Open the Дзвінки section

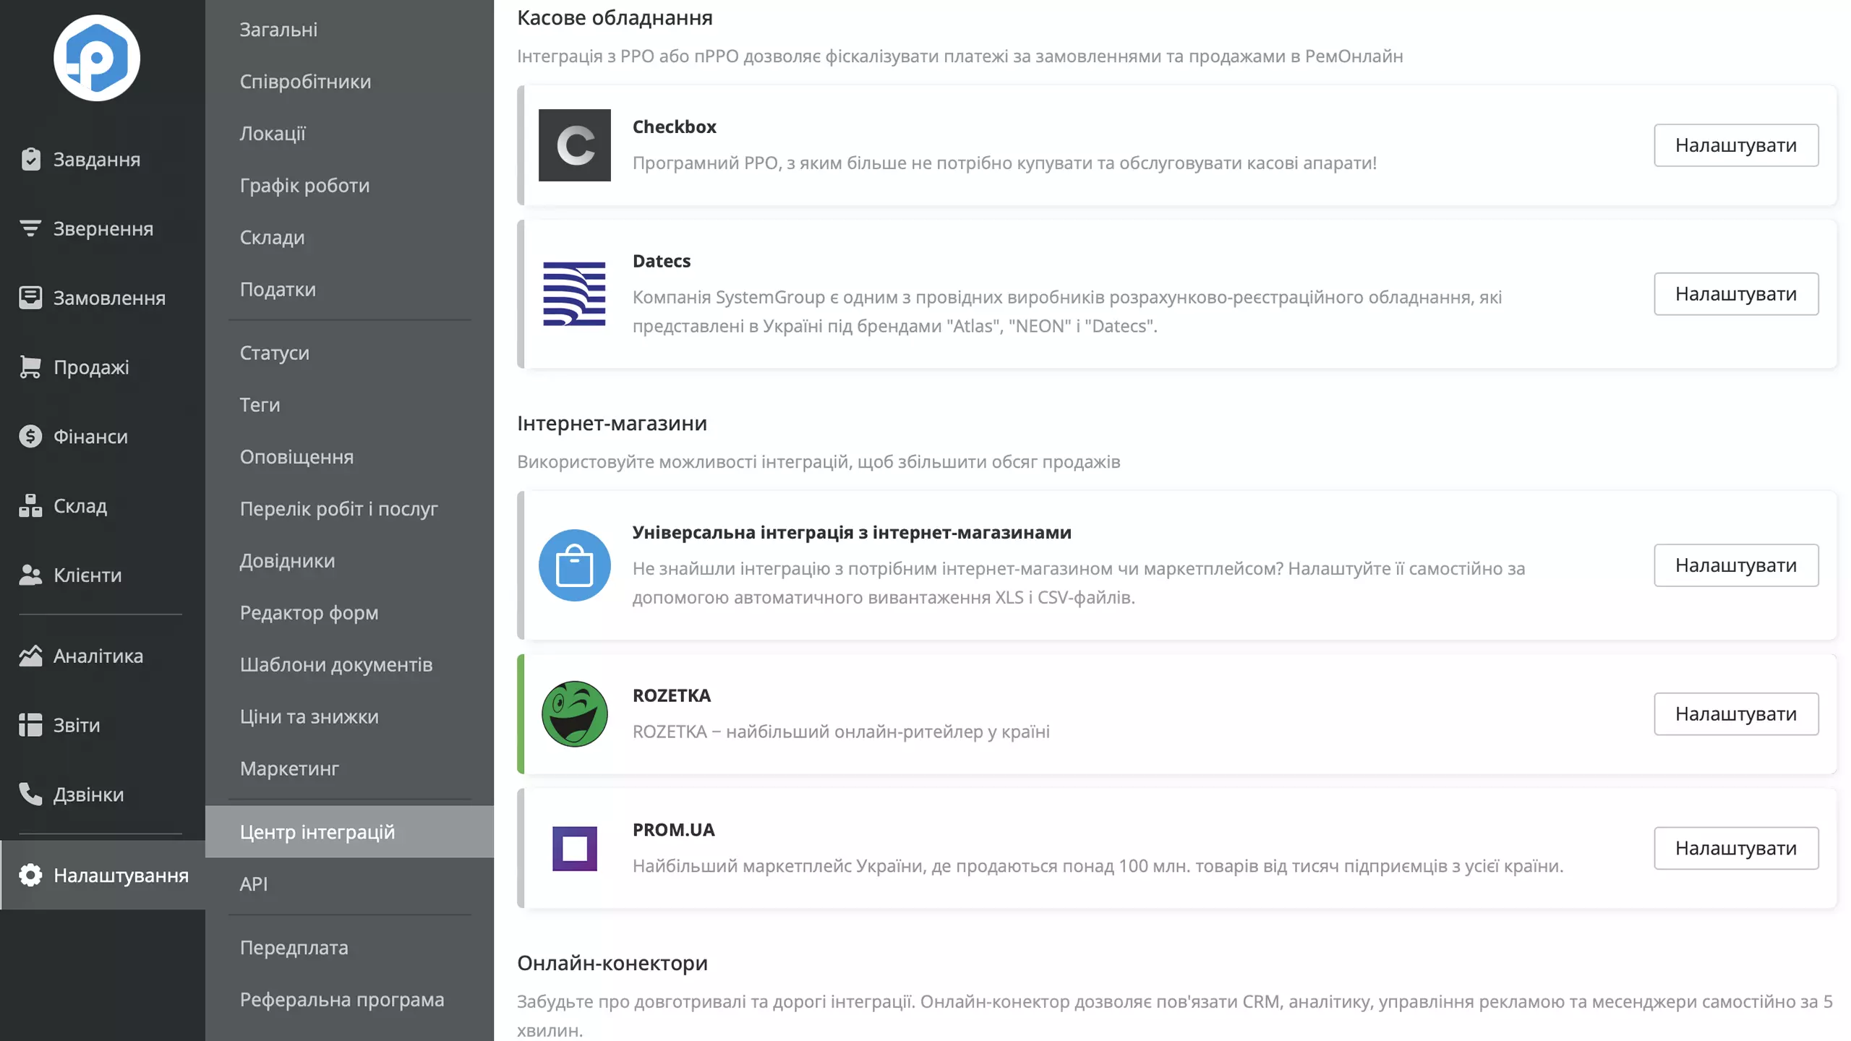click(103, 794)
